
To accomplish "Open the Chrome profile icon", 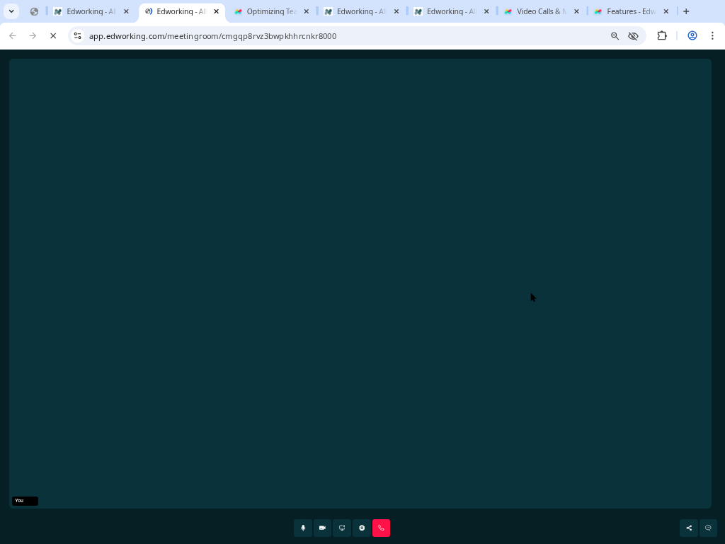I will click(x=692, y=35).
